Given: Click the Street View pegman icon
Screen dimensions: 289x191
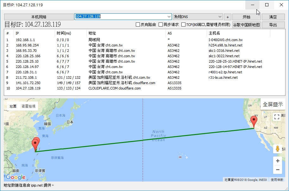Looking at the screenshot, I should click(x=278, y=149).
